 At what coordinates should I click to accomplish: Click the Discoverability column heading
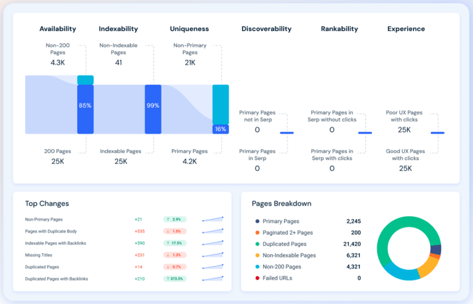266,29
